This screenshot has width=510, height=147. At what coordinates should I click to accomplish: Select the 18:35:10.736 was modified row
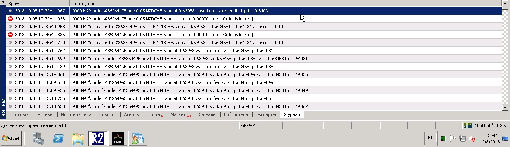tap(254, 98)
